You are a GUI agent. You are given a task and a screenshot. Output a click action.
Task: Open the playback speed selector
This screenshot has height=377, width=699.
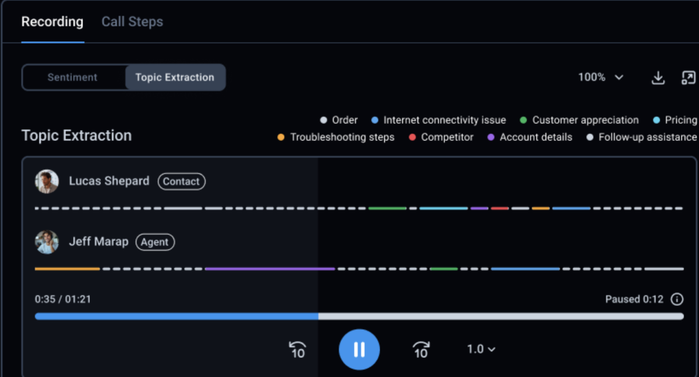pyautogui.click(x=480, y=349)
